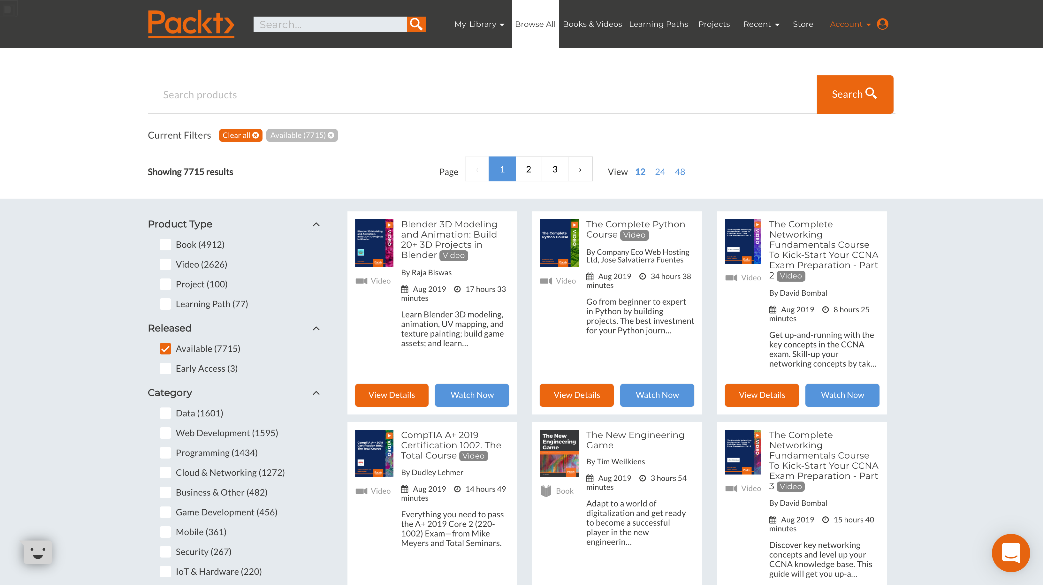Screen dimensions: 1043x585
Task: View 48 results per page
Action: 680,172
